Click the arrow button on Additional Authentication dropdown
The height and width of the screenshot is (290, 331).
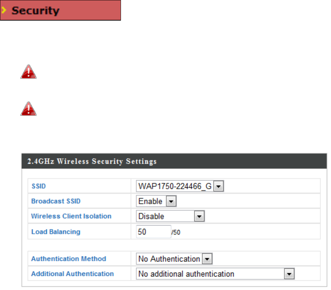coord(290,274)
